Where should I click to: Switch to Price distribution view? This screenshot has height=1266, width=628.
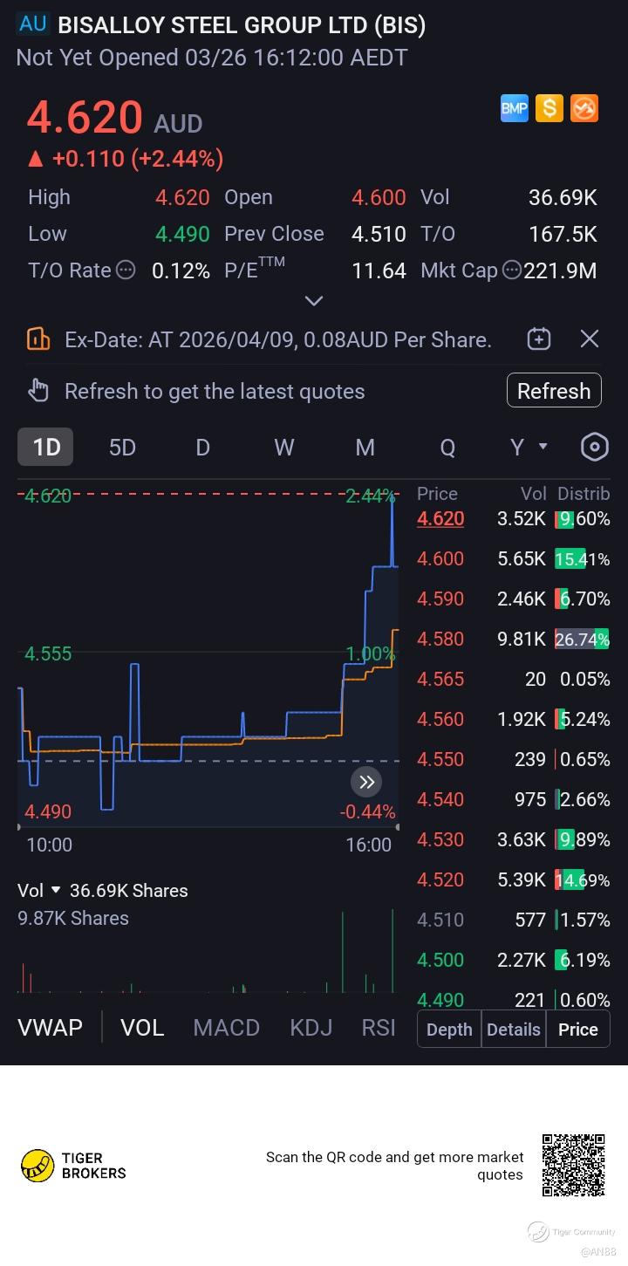click(578, 1030)
